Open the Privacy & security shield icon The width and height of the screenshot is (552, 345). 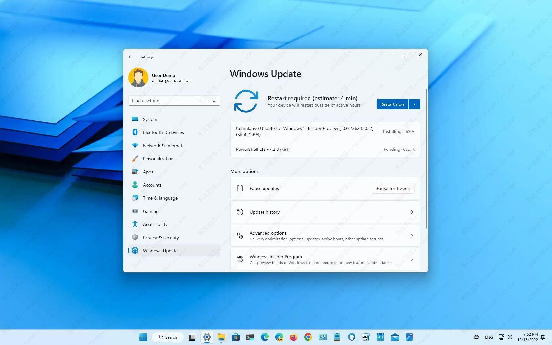tap(135, 237)
